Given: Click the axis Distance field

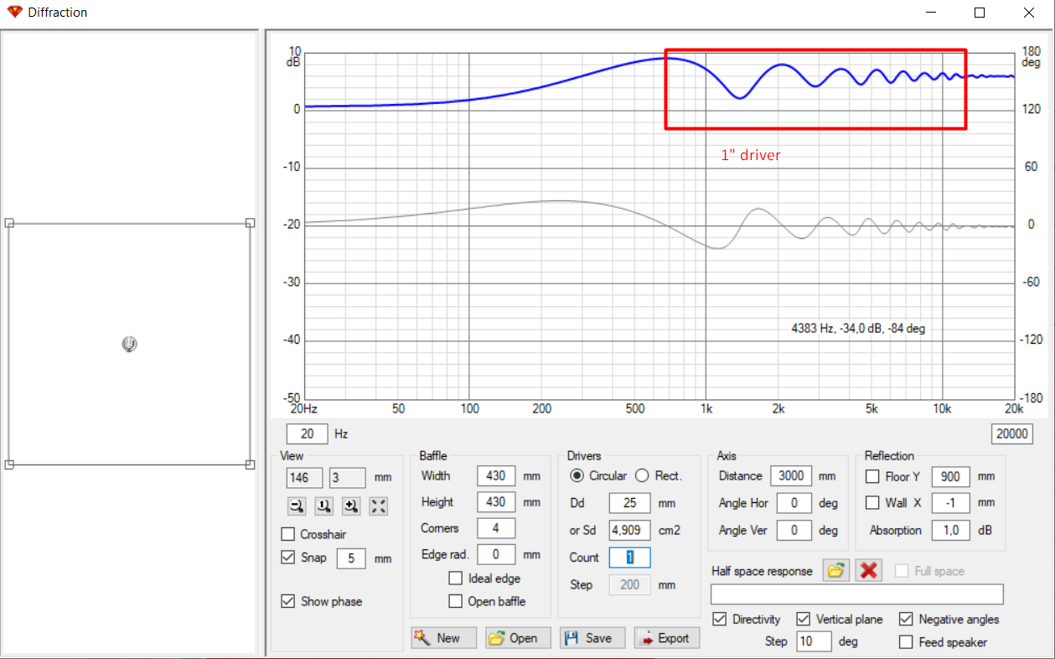Looking at the screenshot, I should point(791,475).
